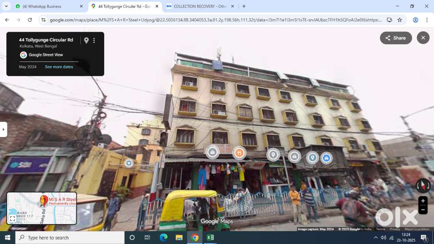Viewport: 434px width, 244px height.
Task: Expand the collapsed side panel arrow
Action: coord(3,129)
